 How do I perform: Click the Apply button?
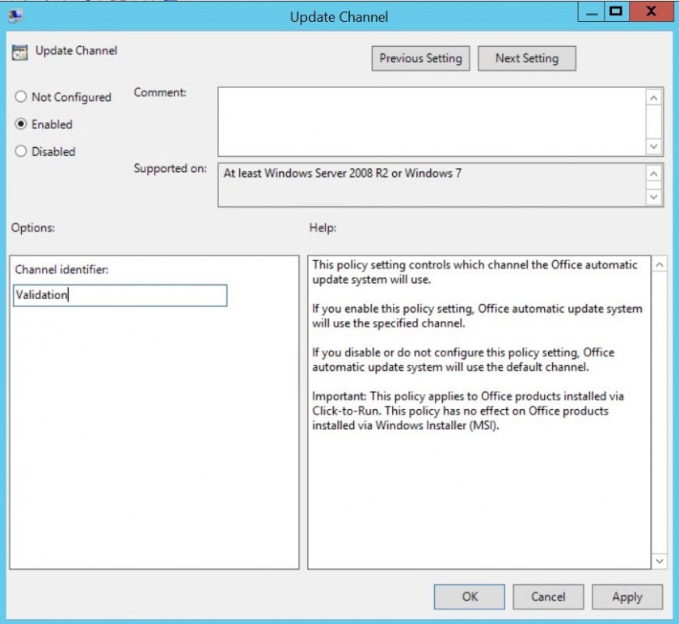627,597
